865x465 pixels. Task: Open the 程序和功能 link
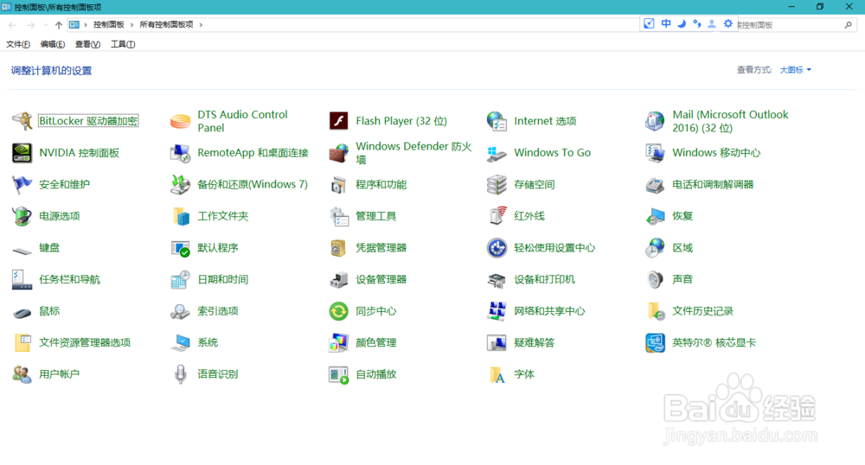(381, 185)
